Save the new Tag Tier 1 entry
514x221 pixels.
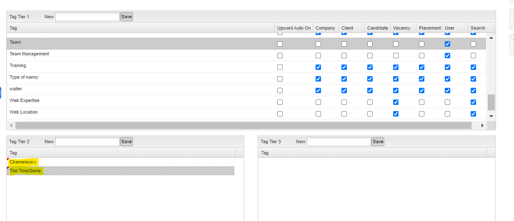coord(126,17)
